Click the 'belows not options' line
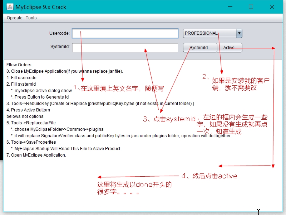286x215 pixels. point(25,116)
